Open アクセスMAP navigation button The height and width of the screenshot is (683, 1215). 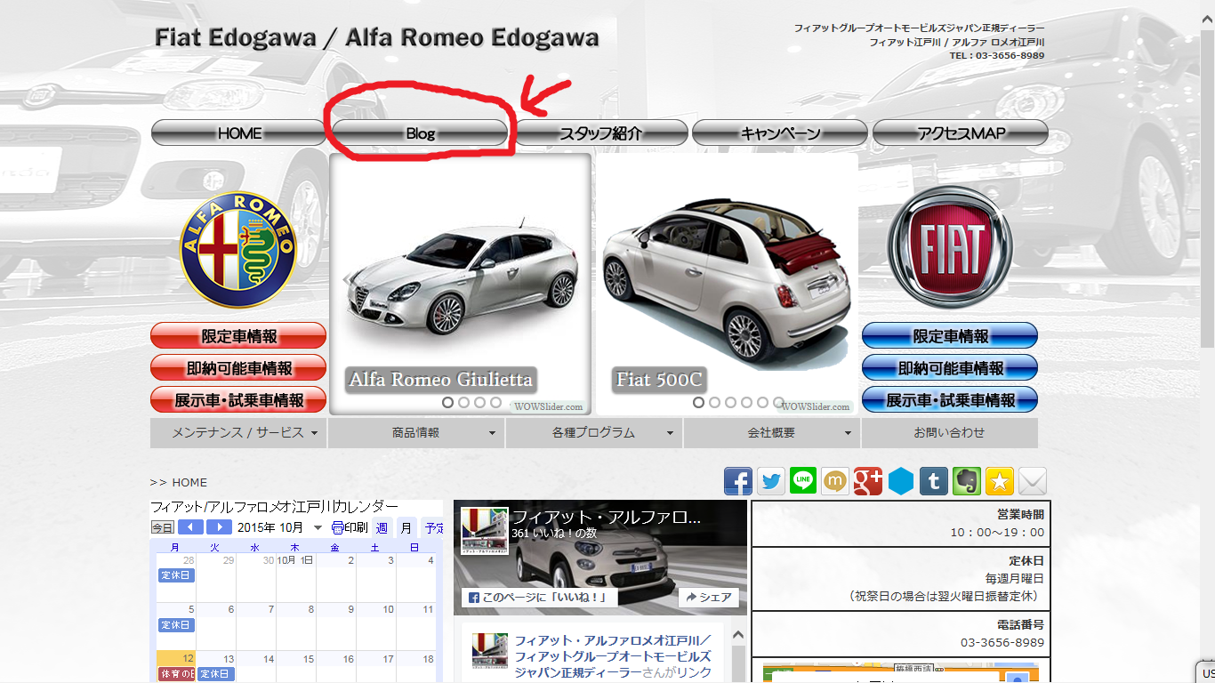961,133
